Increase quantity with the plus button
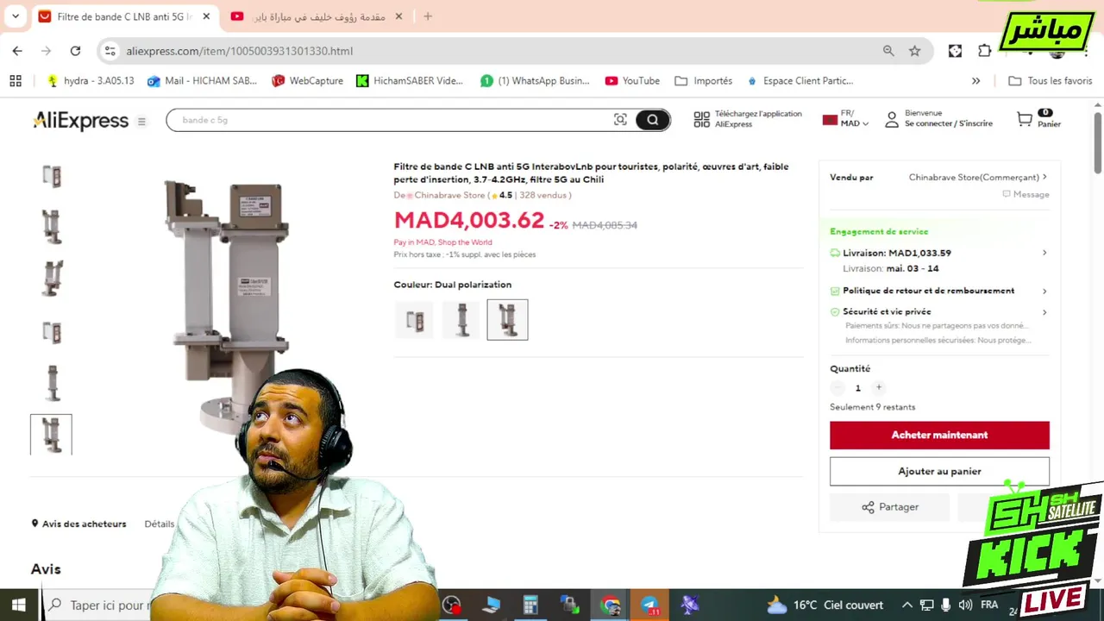The height and width of the screenshot is (621, 1104). click(x=878, y=388)
